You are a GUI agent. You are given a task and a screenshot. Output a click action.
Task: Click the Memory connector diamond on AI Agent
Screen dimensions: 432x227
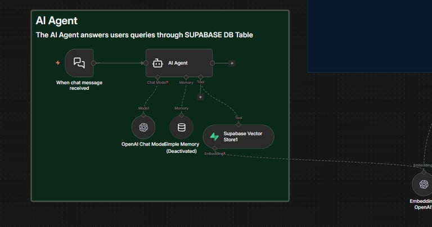[x=186, y=77]
